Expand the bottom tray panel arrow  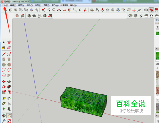pos(157,116)
